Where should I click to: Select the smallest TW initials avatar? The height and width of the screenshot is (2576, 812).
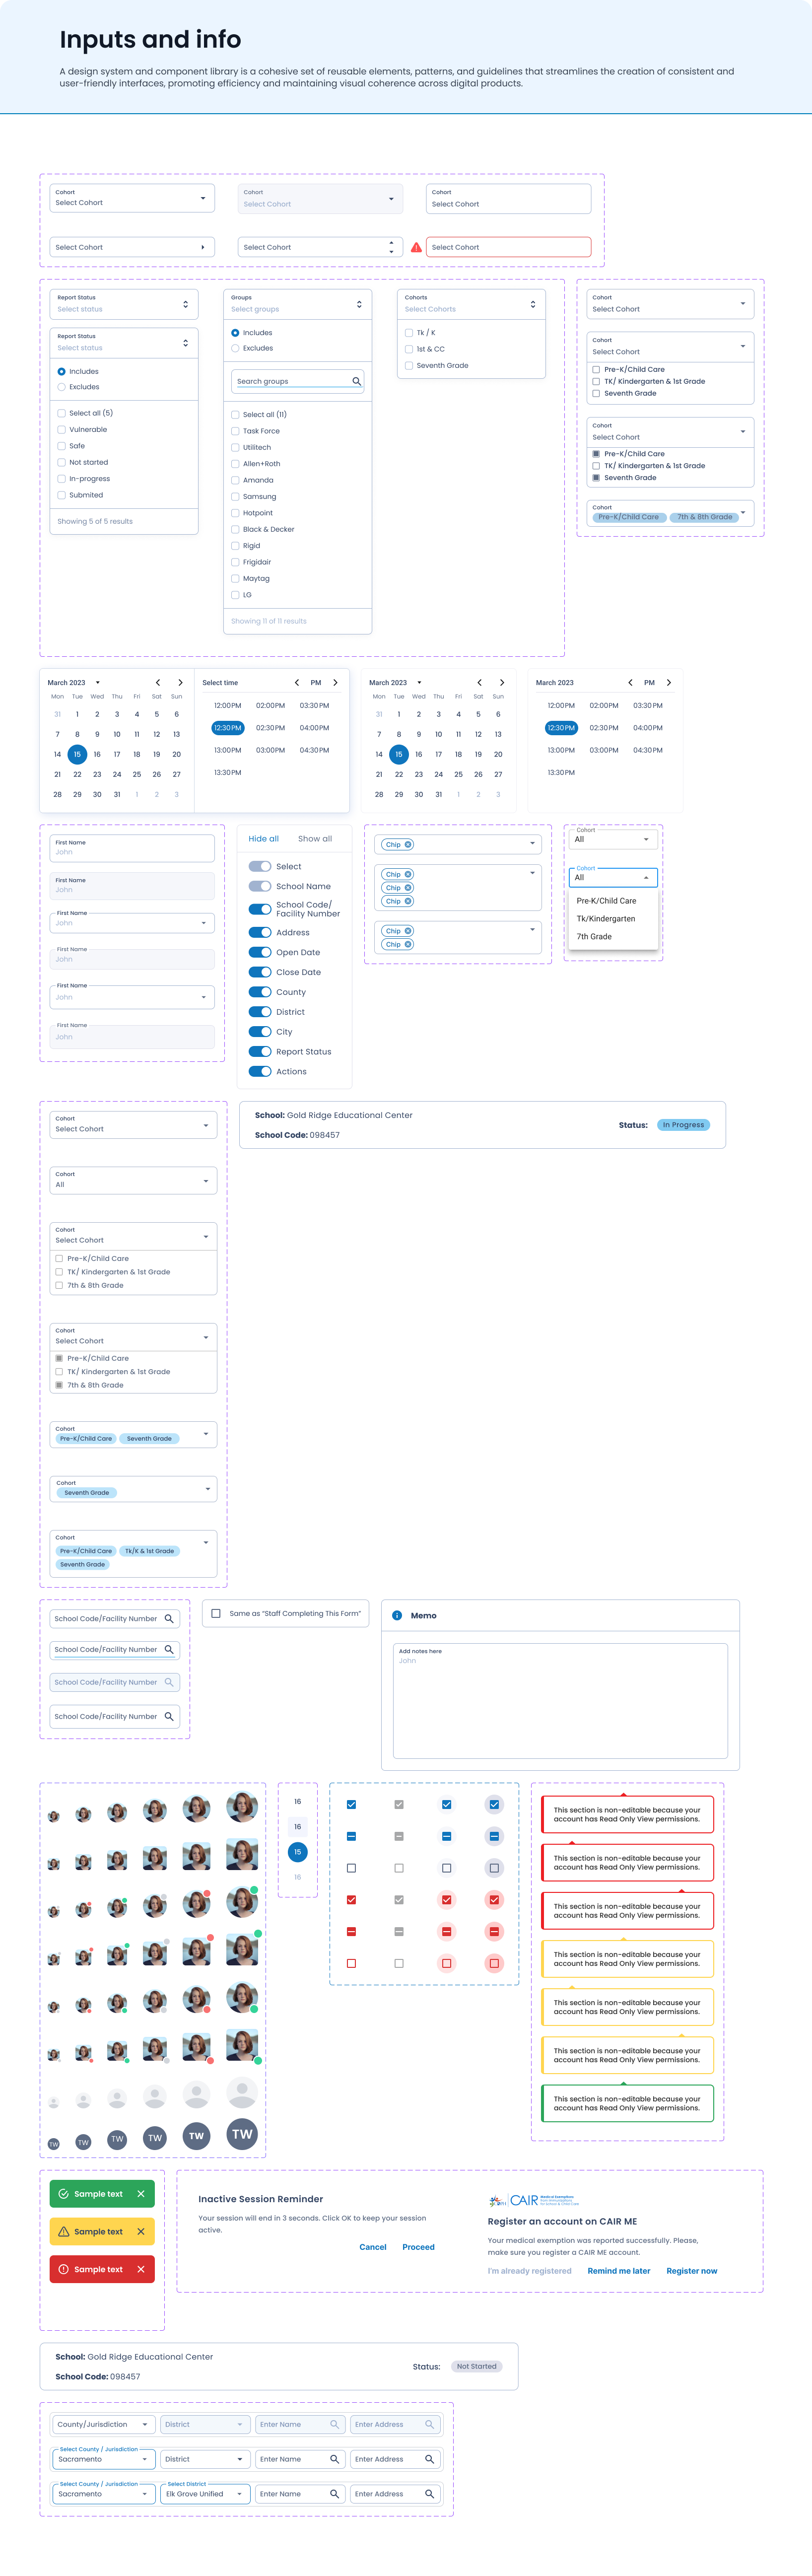(x=54, y=2144)
